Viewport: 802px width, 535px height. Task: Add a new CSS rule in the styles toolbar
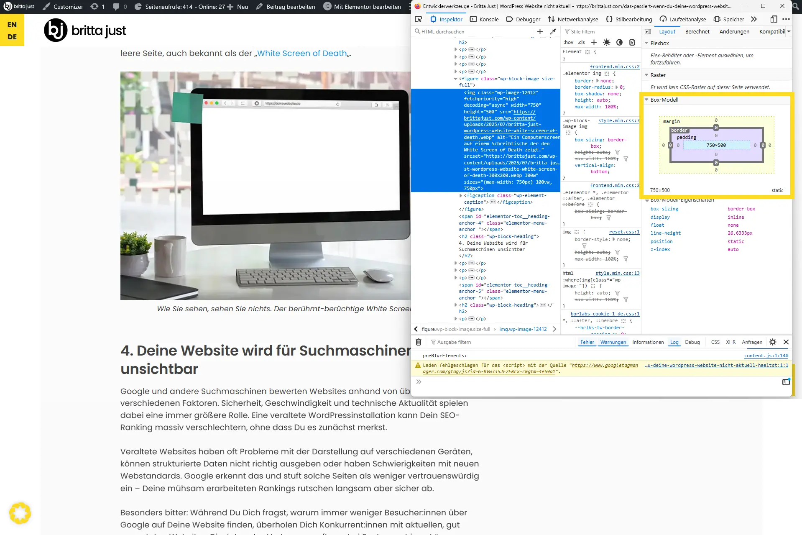[x=594, y=42]
